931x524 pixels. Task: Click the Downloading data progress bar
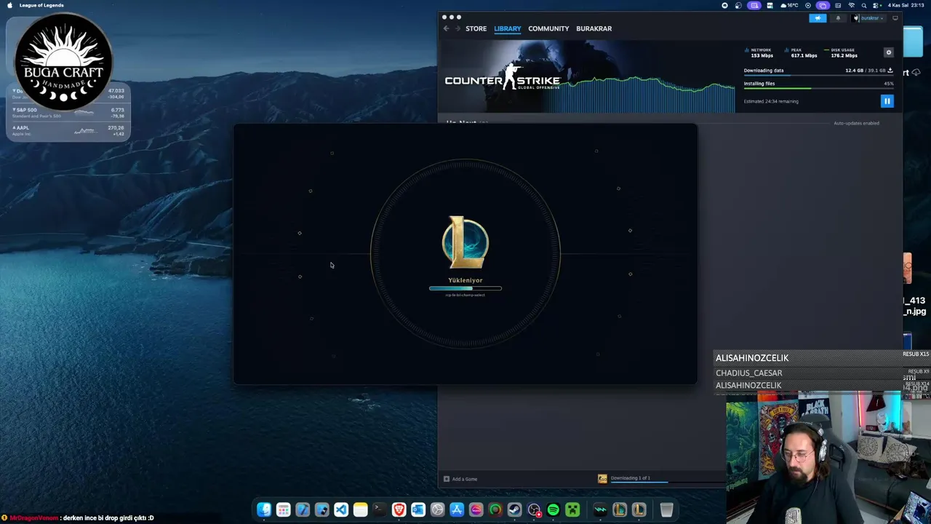[x=818, y=76]
